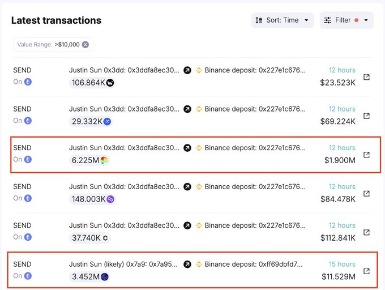Image resolution: width=385 pixels, height=290 pixels.
Task: Open external link for $112.841K transaction
Action: [x=366, y=232]
